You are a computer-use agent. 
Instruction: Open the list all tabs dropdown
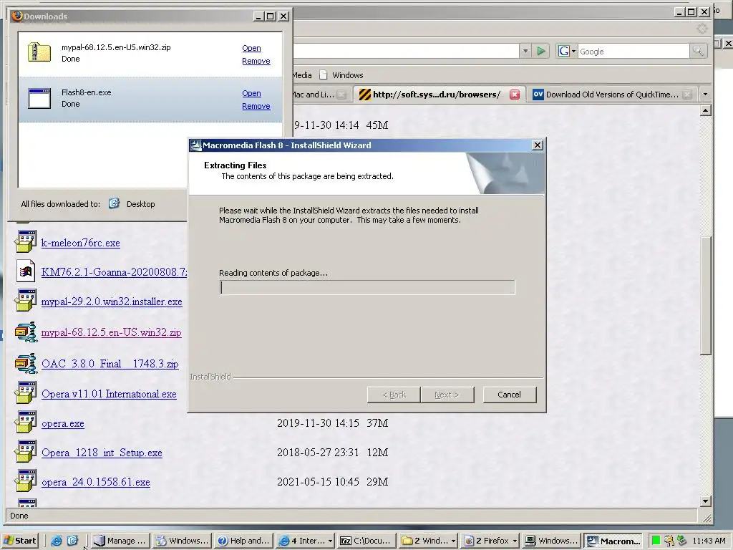[x=705, y=95]
